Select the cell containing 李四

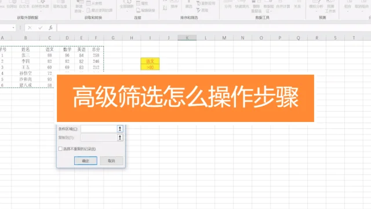(x=26, y=61)
